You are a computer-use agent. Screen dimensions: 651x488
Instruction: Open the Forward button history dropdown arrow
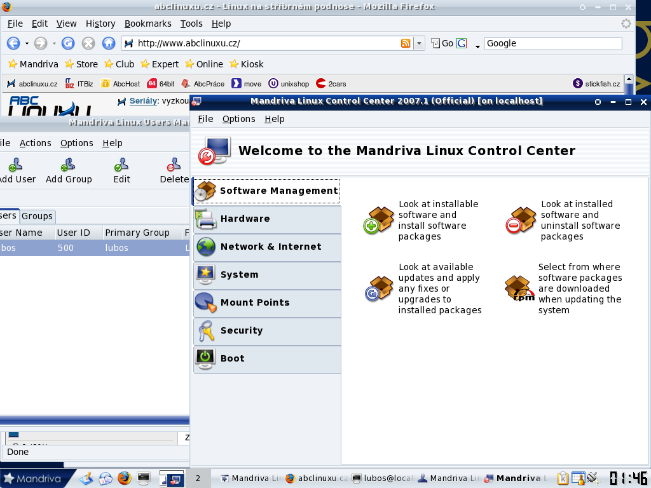click(x=54, y=44)
